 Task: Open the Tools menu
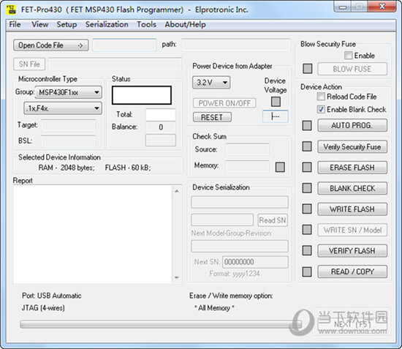tap(146, 24)
